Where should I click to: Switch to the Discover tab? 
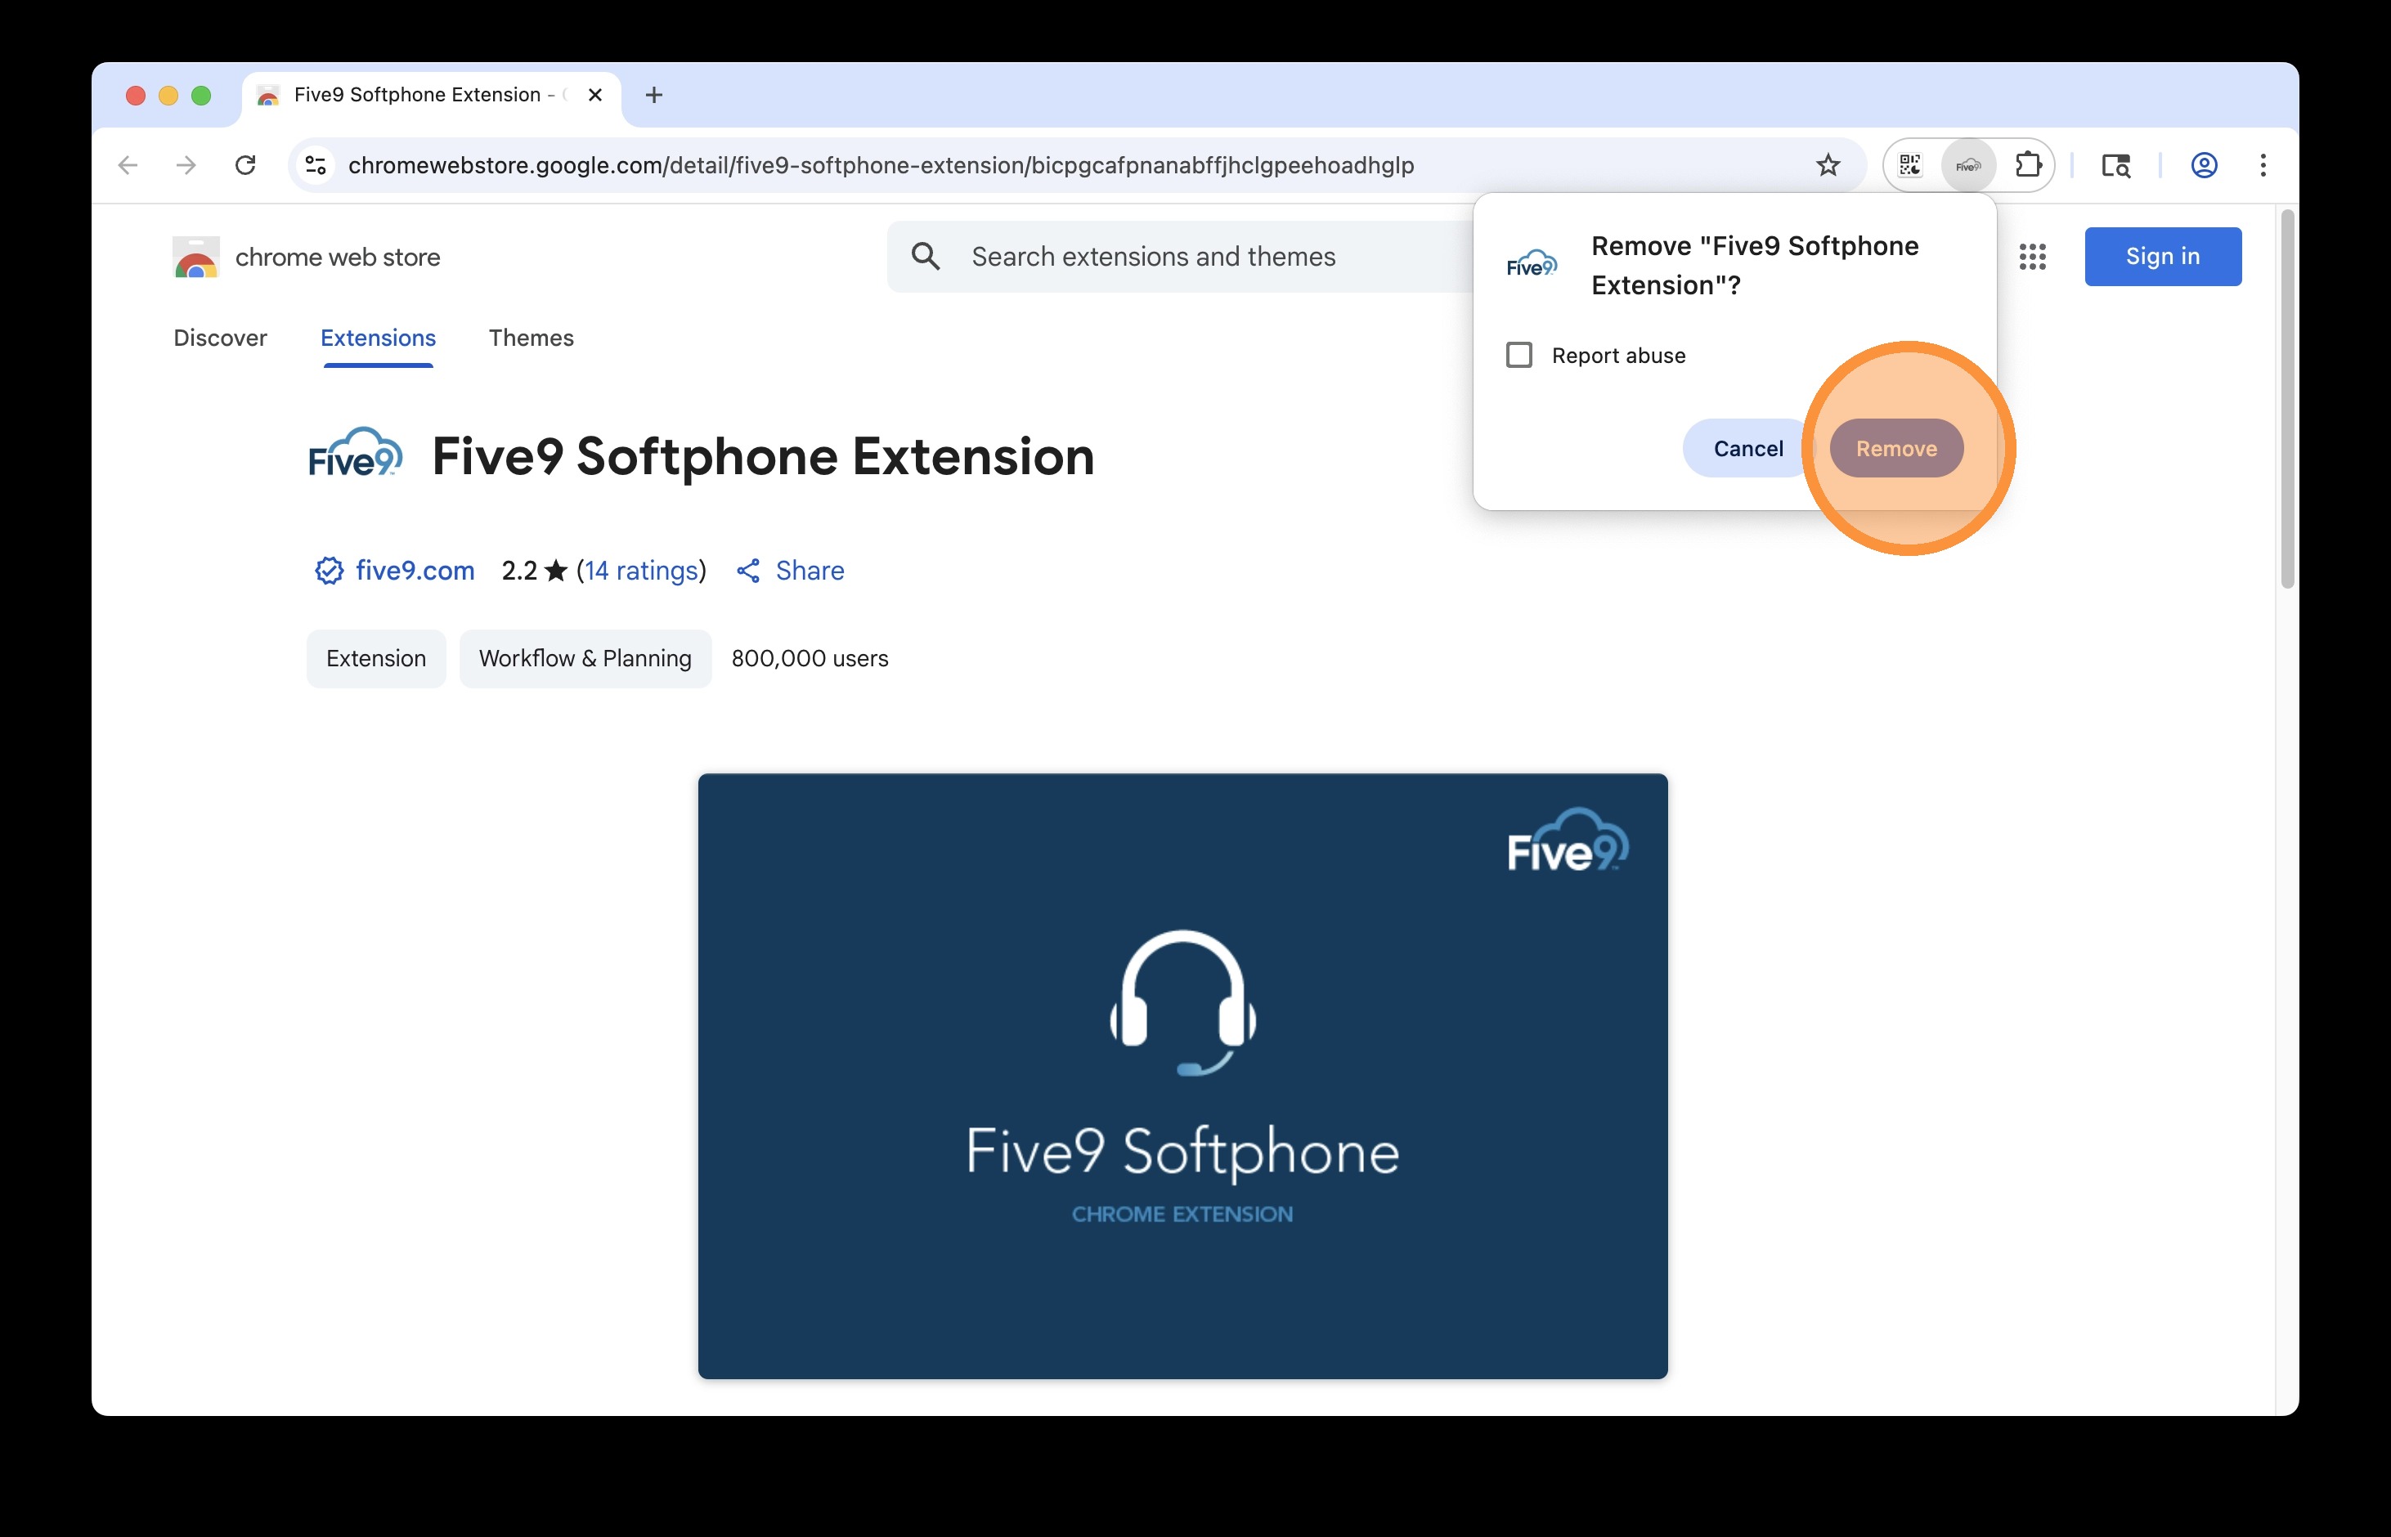click(x=221, y=338)
